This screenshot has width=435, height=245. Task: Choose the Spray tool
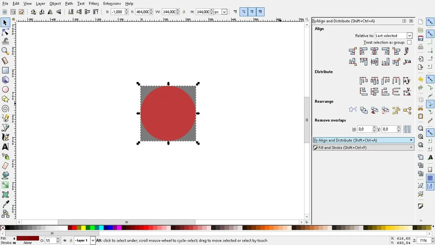tap(5, 156)
